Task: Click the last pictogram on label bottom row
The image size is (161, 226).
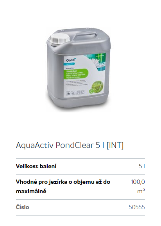Action: coord(82,91)
